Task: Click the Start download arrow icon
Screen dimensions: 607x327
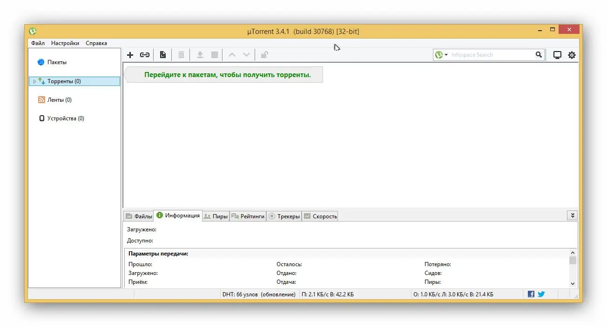Action: tap(200, 55)
